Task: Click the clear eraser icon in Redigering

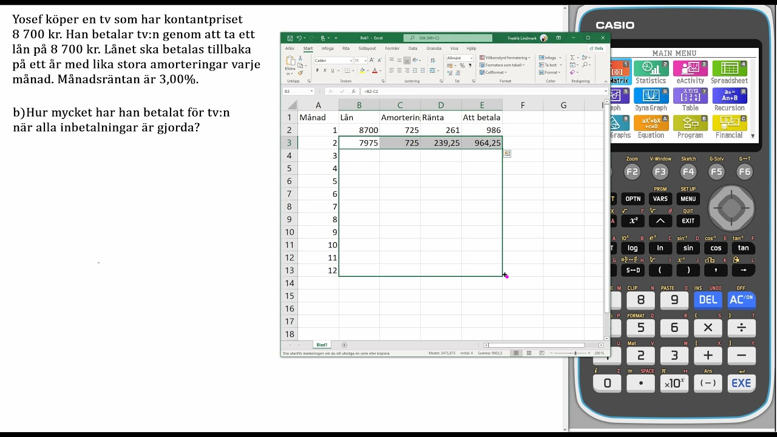Action: 572,72
